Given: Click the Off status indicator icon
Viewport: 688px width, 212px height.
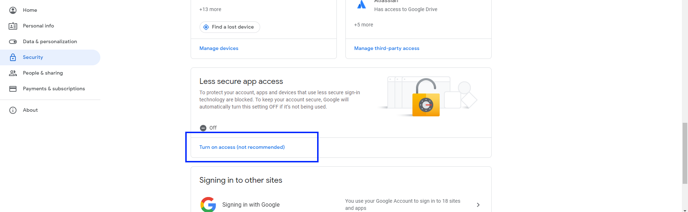Looking at the screenshot, I should [x=203, y=128].
